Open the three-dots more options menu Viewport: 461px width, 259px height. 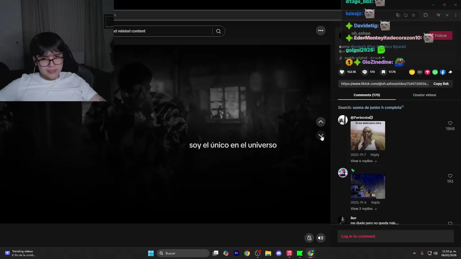321,31
